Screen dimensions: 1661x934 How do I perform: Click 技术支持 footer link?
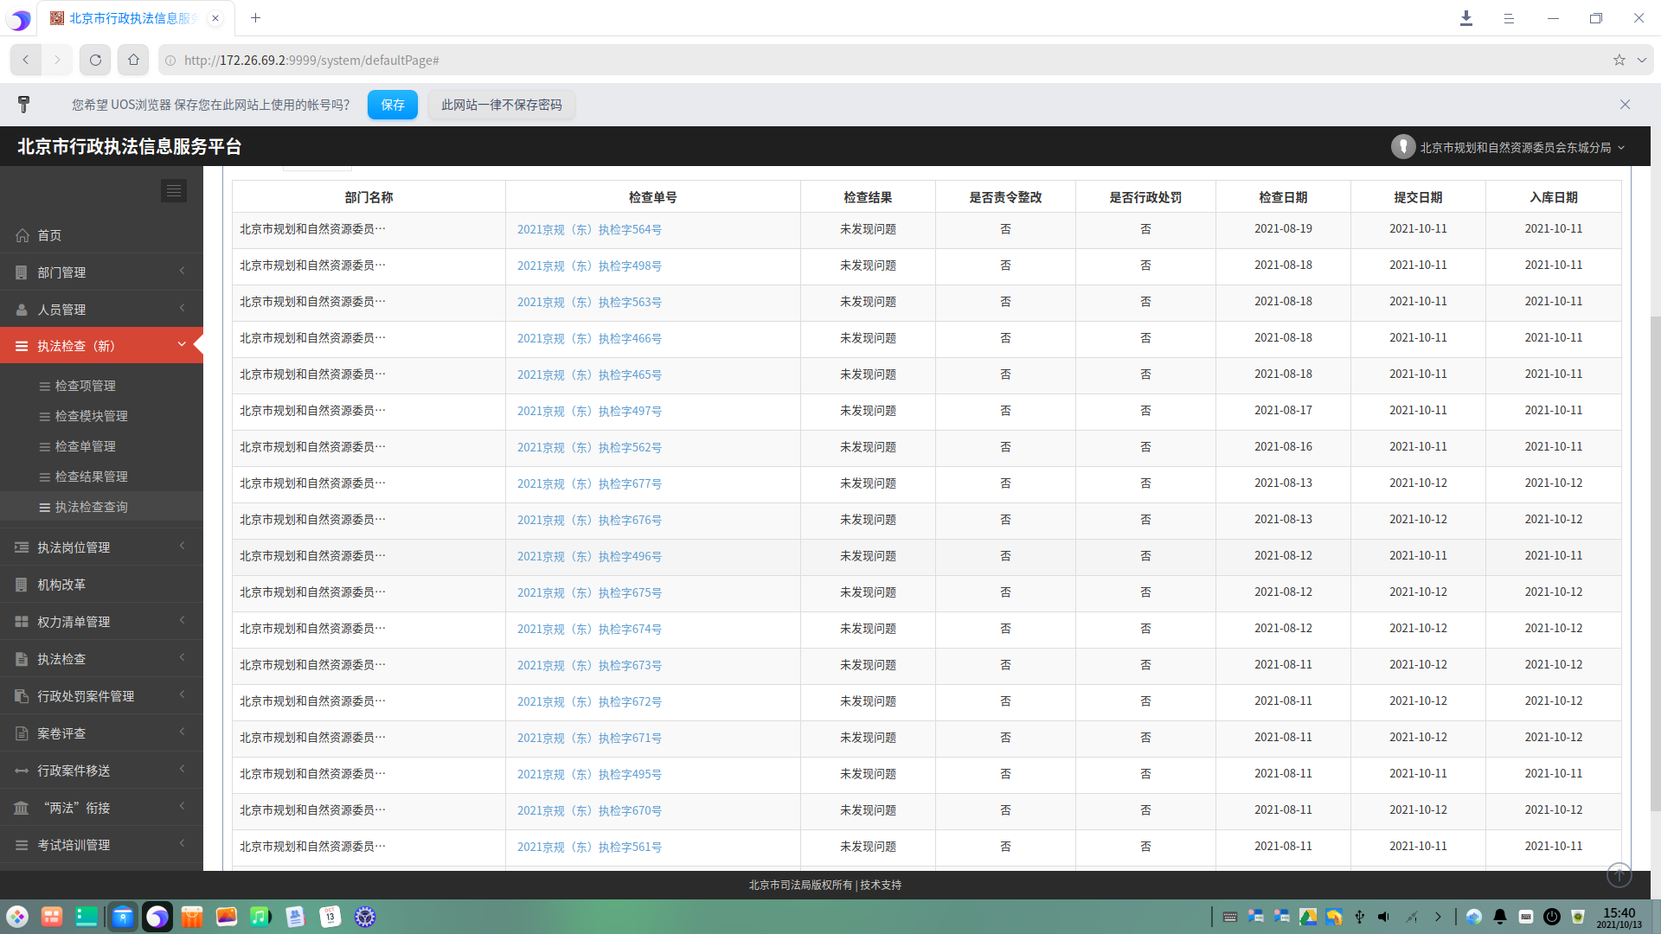(x=881, y=885)
